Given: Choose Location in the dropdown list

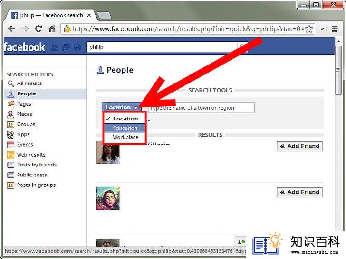Looking at the screenshot, I should click(125, 119).
